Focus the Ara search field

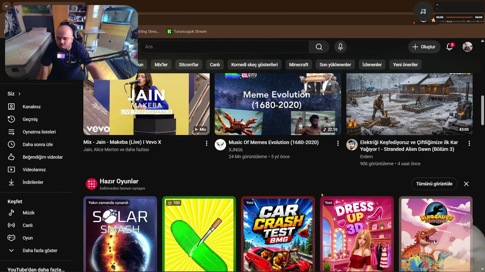click(224, 47)
